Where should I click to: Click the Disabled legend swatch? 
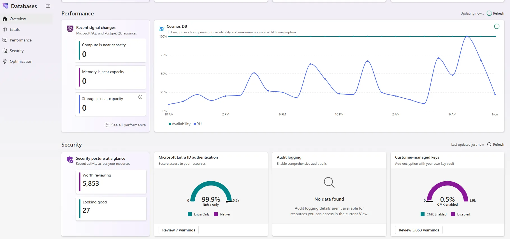click(453, 214)
